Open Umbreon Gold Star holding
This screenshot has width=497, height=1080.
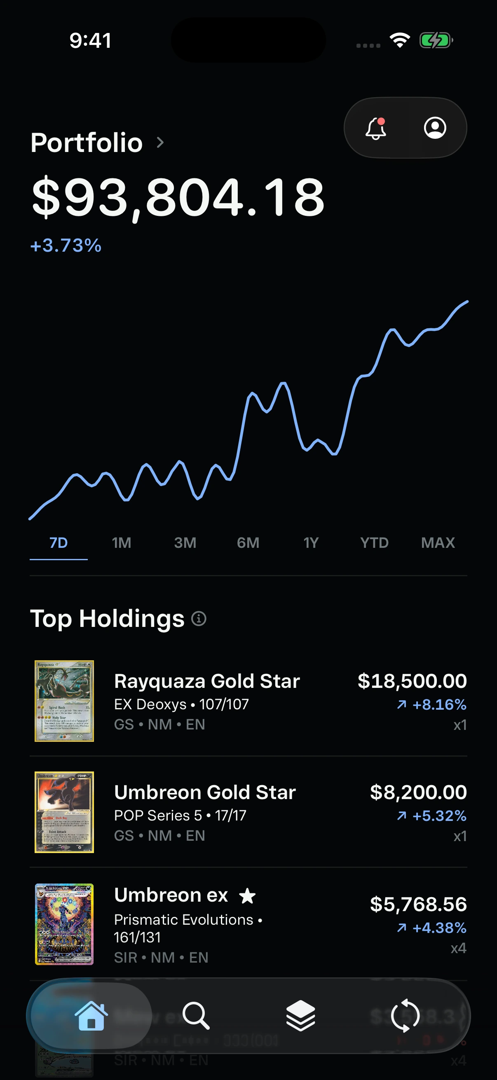(x=248, y=812)
